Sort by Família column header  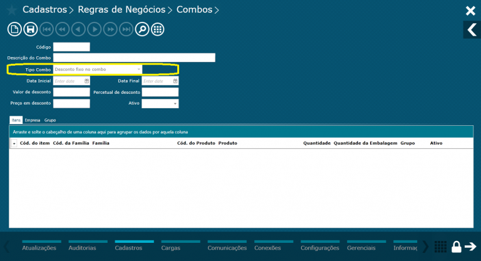pos(101,143)
